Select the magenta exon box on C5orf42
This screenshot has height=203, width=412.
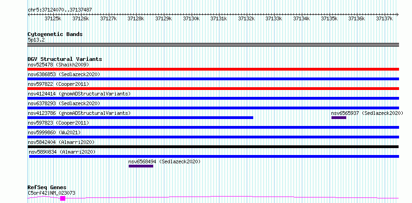point(62,198)
